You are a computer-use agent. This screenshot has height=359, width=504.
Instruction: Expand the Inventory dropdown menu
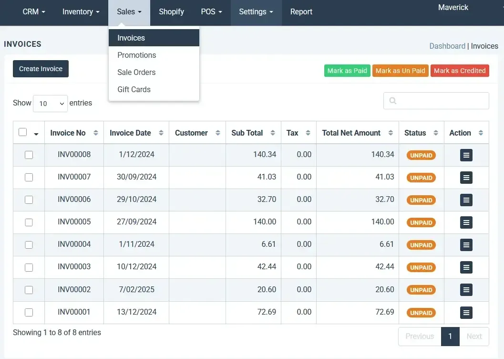coord(81,12)
